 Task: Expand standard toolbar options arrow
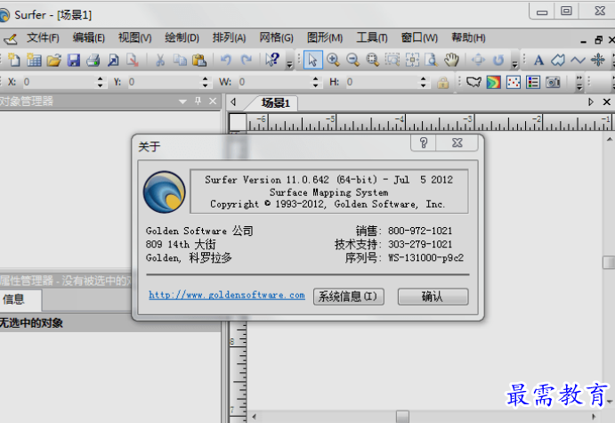point(289,64)
